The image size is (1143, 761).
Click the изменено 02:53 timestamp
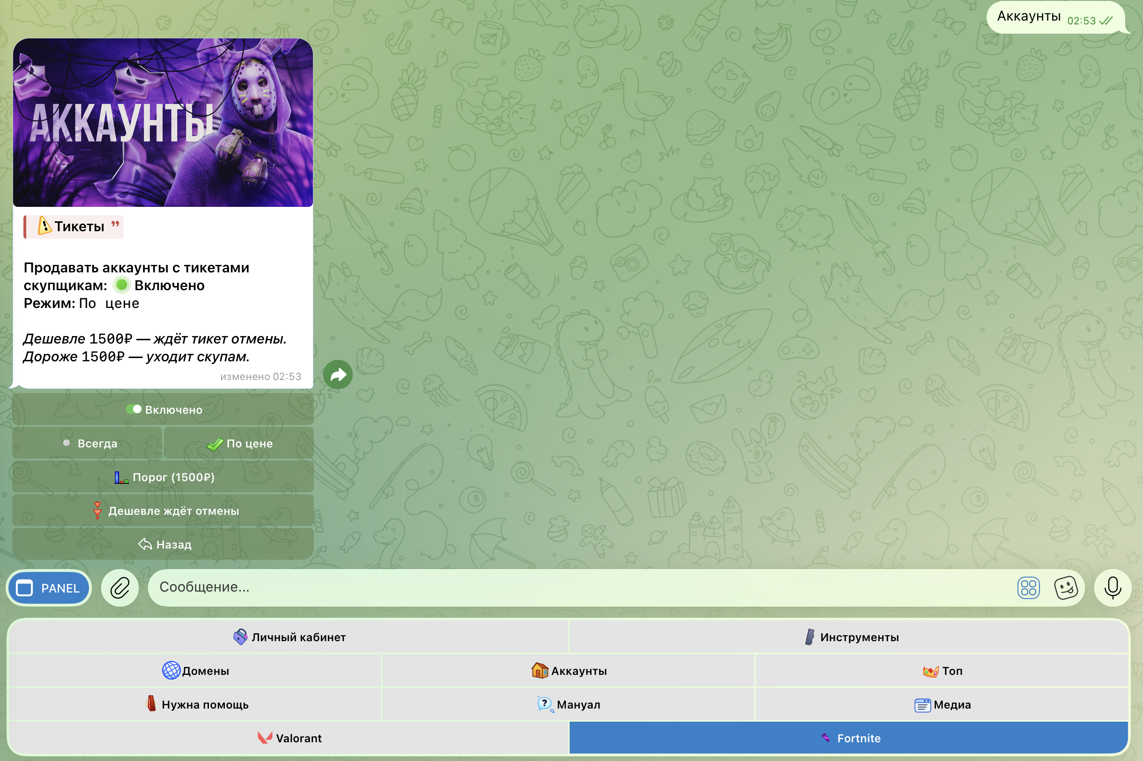point(260,377)
